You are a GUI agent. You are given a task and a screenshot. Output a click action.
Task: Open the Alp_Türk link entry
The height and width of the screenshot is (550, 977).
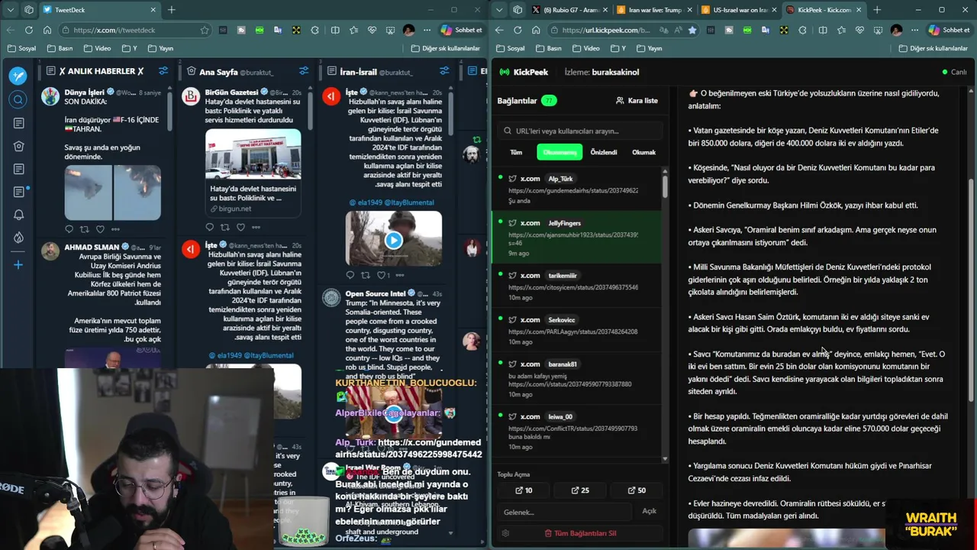point(577,189)
